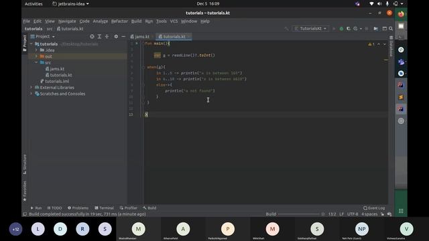Run with Coverage icon in toolbar
The height and width of the screenshot is (241, 429).
pos(349,28)
